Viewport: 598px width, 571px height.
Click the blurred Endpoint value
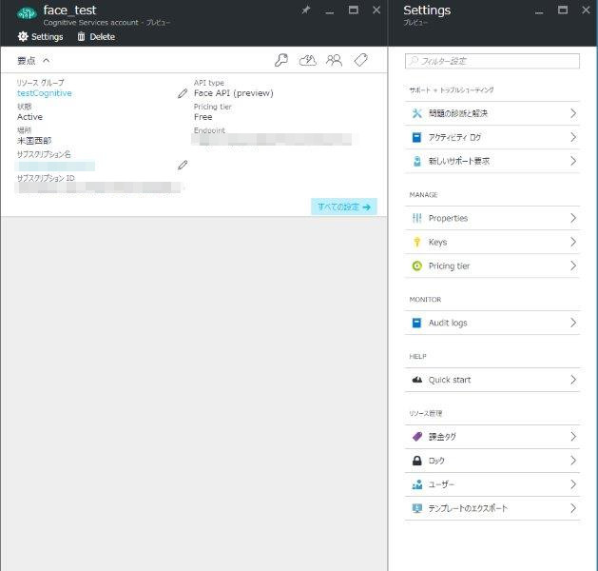pos(272,140)
